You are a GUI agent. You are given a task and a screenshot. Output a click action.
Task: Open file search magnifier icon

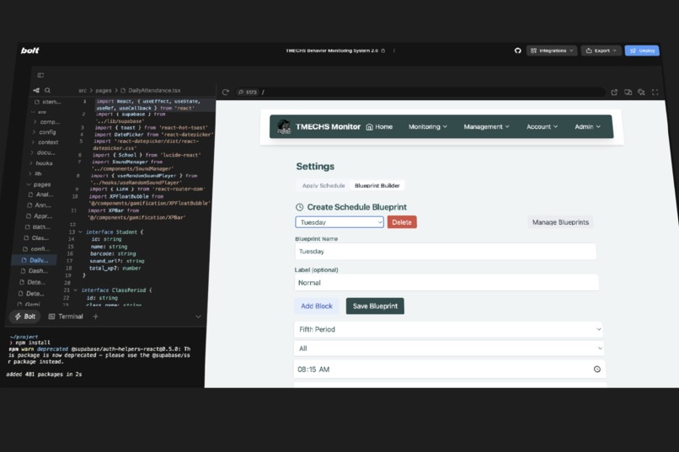pyautogui.click(x=48, y=90)
